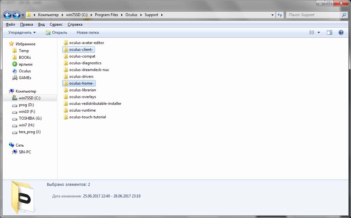Open recent locations dropdown next to navigation arrows
Viewport: 351px width, 218px height.
(x=23, y=15)
